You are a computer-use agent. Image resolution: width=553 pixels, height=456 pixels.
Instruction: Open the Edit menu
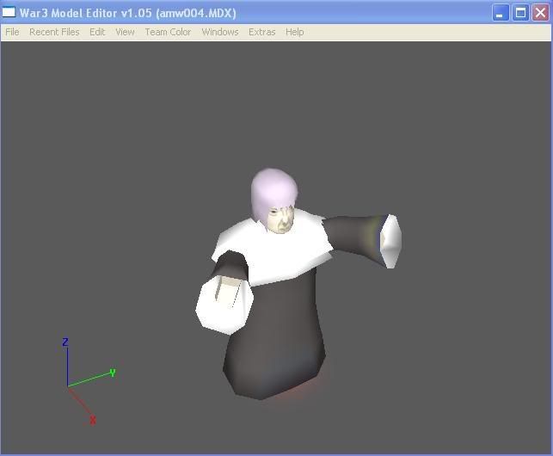(x=97, y=32)
